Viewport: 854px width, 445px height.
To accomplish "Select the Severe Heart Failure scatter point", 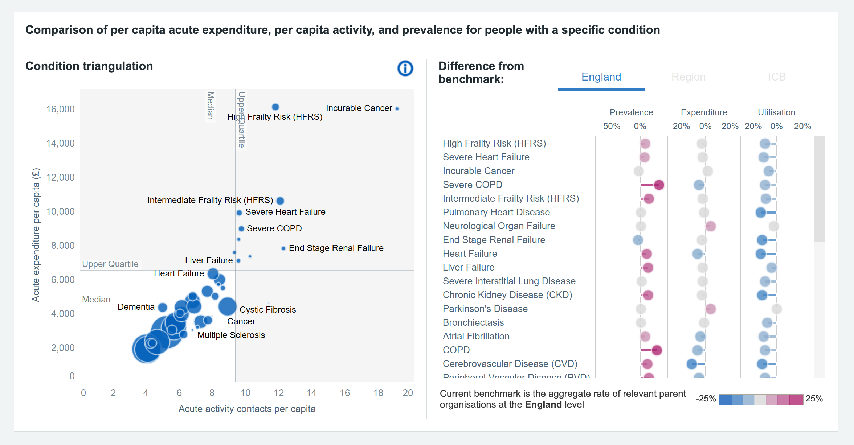I will 239,213.
